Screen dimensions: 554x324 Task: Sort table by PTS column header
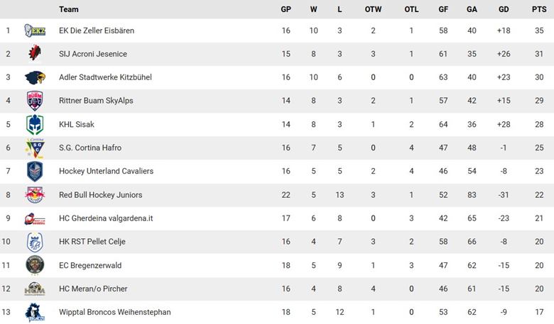538,9
